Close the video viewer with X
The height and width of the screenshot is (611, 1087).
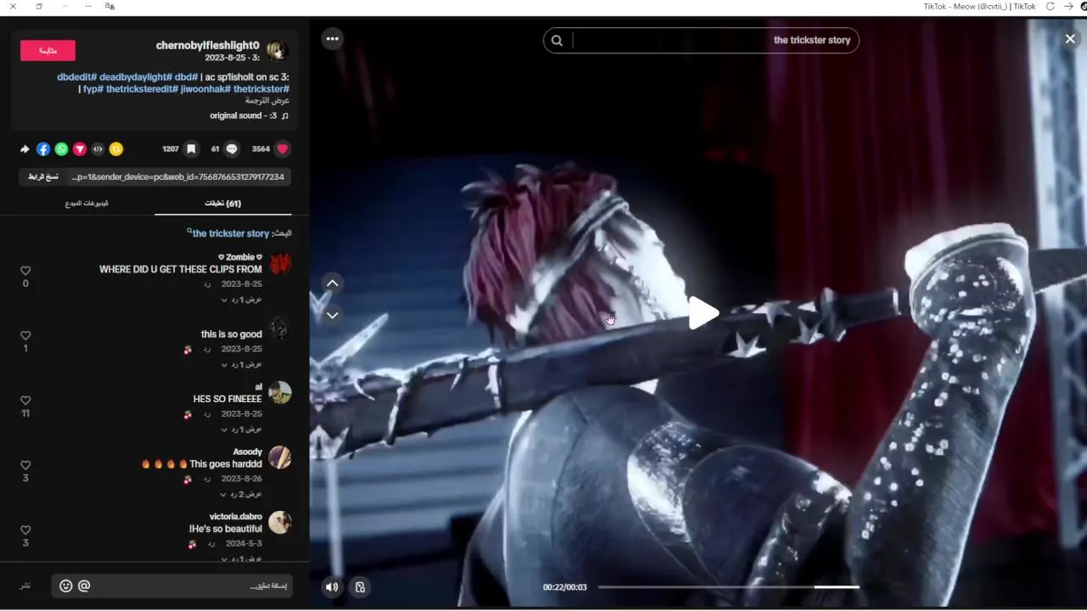tap(1070, 39)
